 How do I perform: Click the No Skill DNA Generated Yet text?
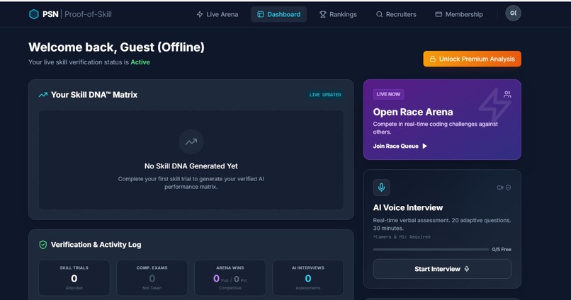coord(191,166)
